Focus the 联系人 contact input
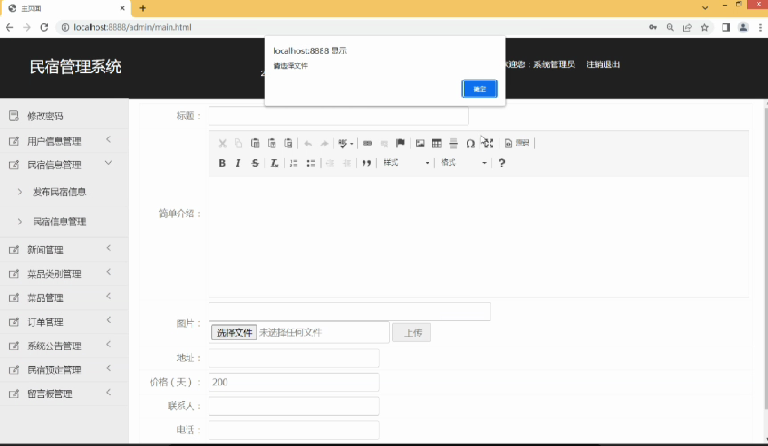 tap(294, 406)
